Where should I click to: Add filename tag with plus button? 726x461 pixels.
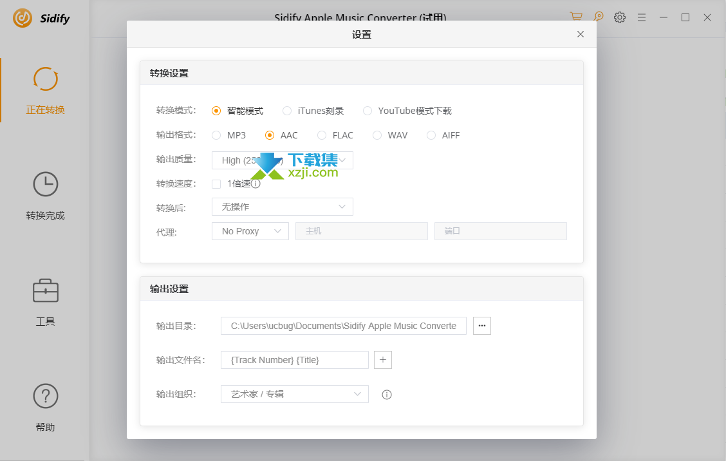coord(383,360)
